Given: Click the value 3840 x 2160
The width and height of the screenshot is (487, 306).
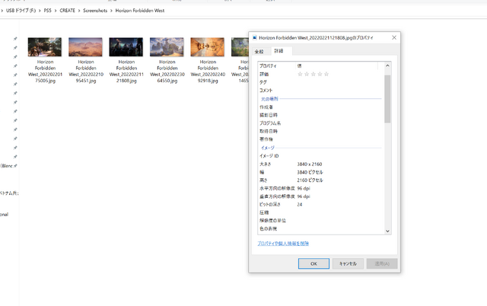Looking at the screenshot, I should tap(310, 164).
